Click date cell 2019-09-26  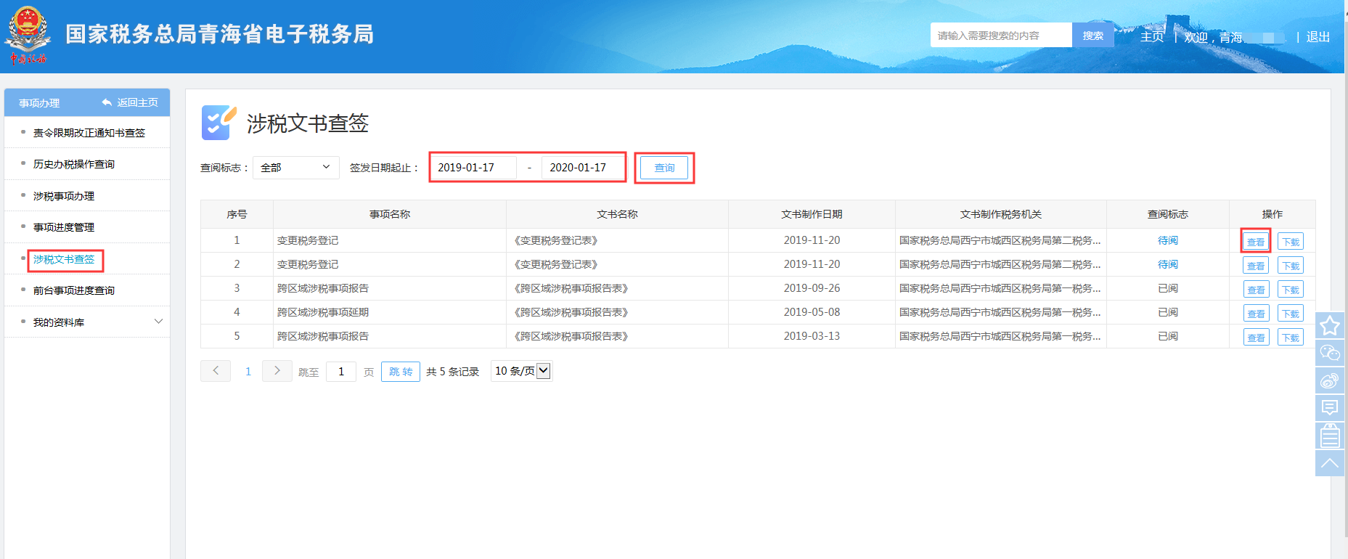point(812,288)
